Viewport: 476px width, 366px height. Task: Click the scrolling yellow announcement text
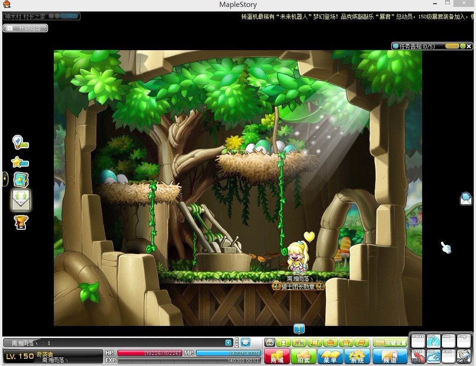[x=357, y=17]
